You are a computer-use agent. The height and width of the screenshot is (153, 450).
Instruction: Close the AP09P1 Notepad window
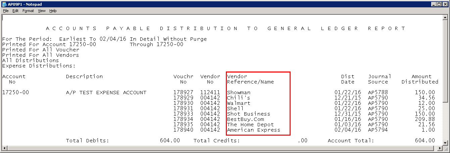[x=445, y=4]
